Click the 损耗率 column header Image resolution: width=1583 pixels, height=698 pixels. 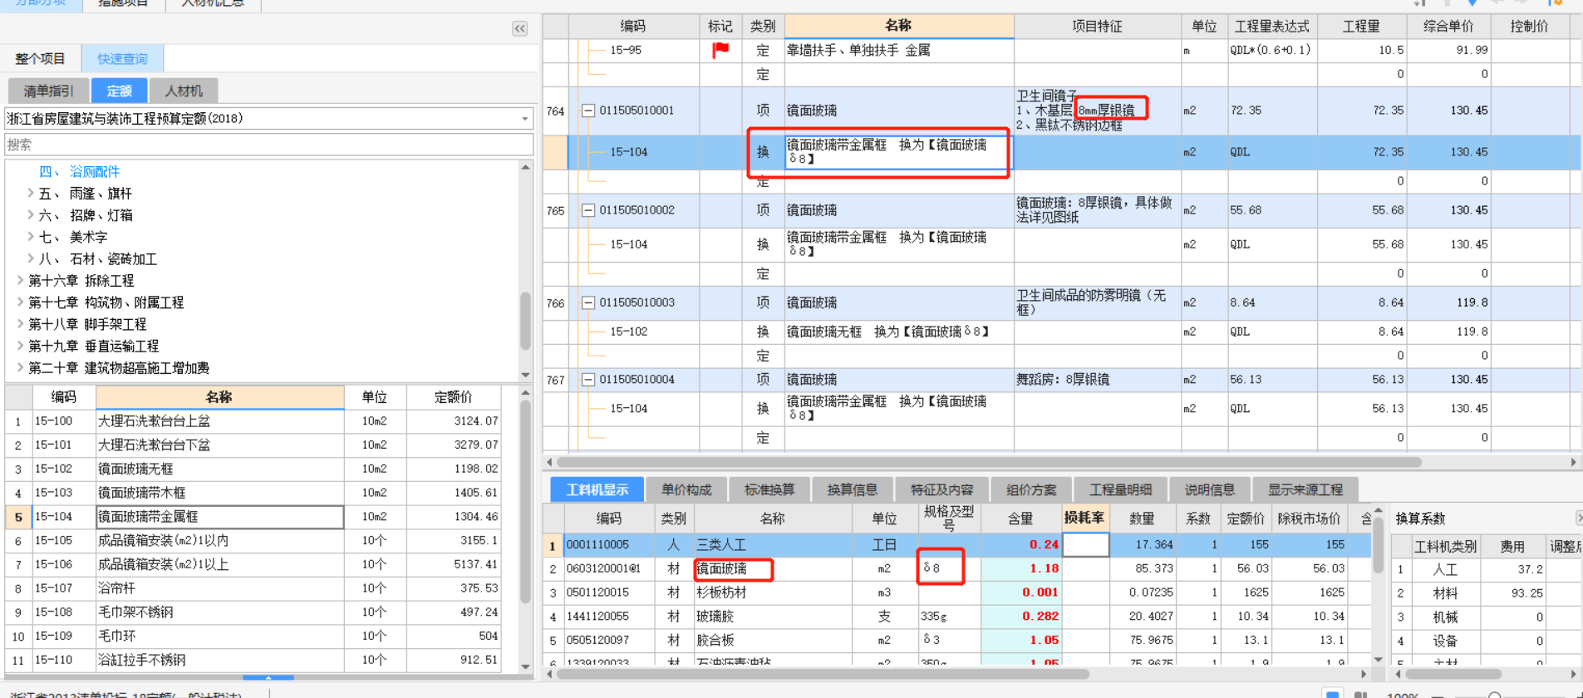(1084, 518)
